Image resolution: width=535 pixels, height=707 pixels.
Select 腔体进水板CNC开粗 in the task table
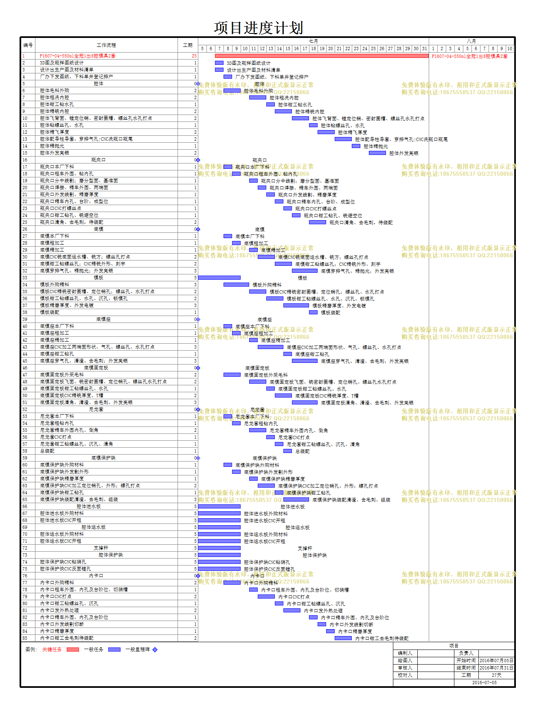(61, 520)
